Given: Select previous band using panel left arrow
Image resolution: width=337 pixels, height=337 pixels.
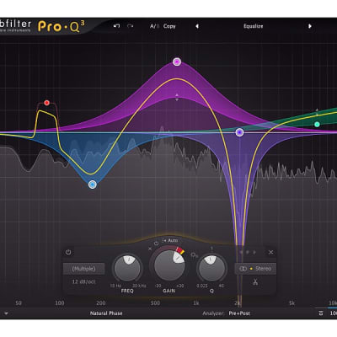Looking at the screenshot, I should pyautogui.click(x=241, y=252).
